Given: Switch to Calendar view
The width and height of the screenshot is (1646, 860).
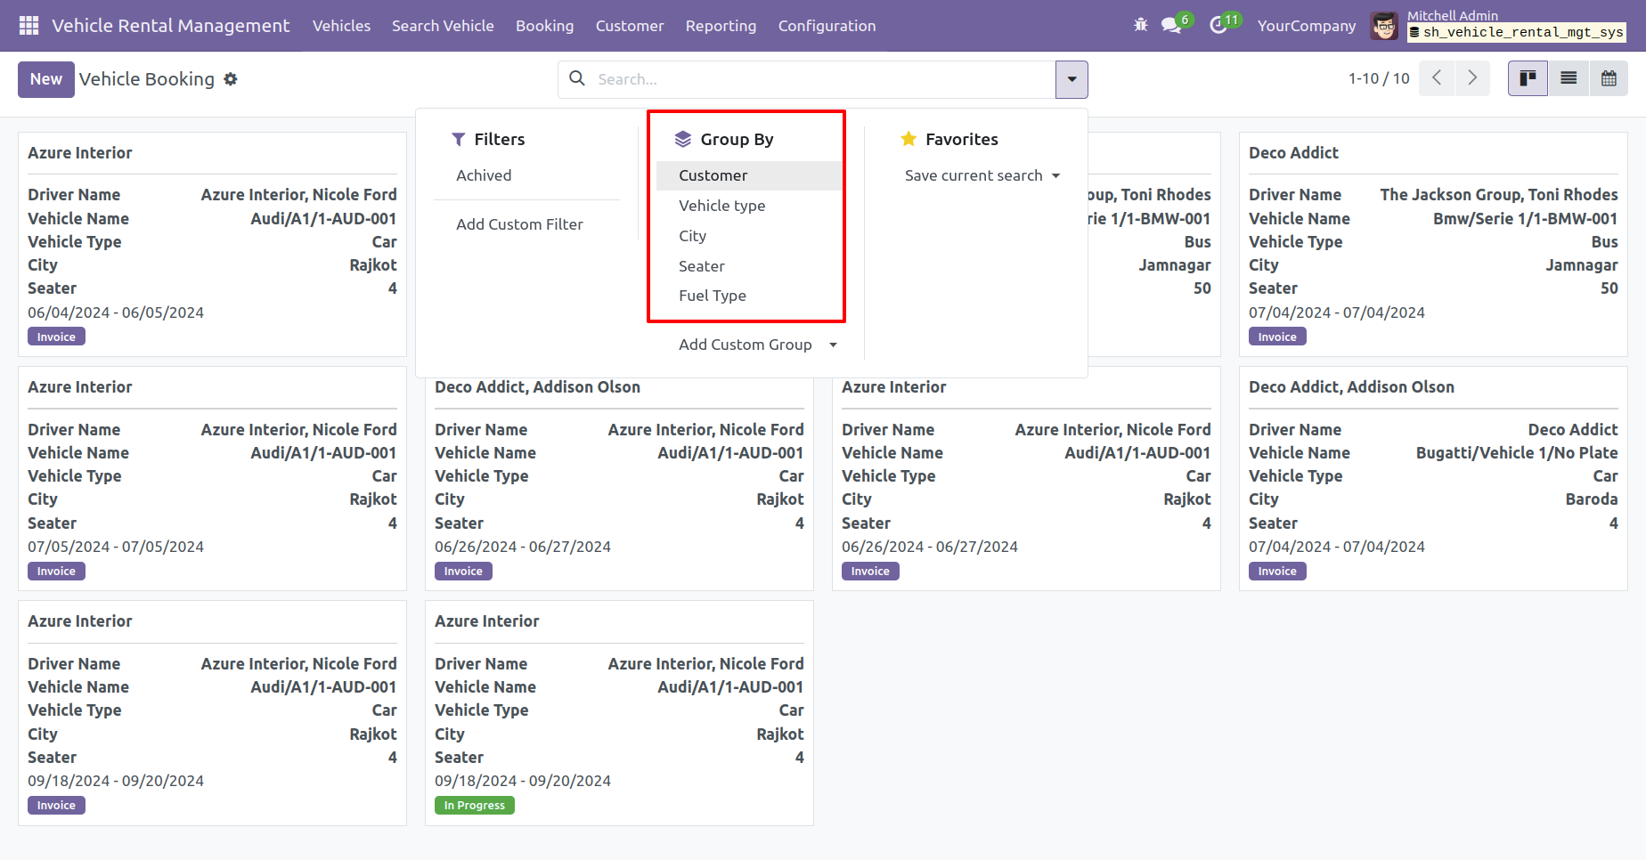Looking at the screenshot, I should 1609,78.
